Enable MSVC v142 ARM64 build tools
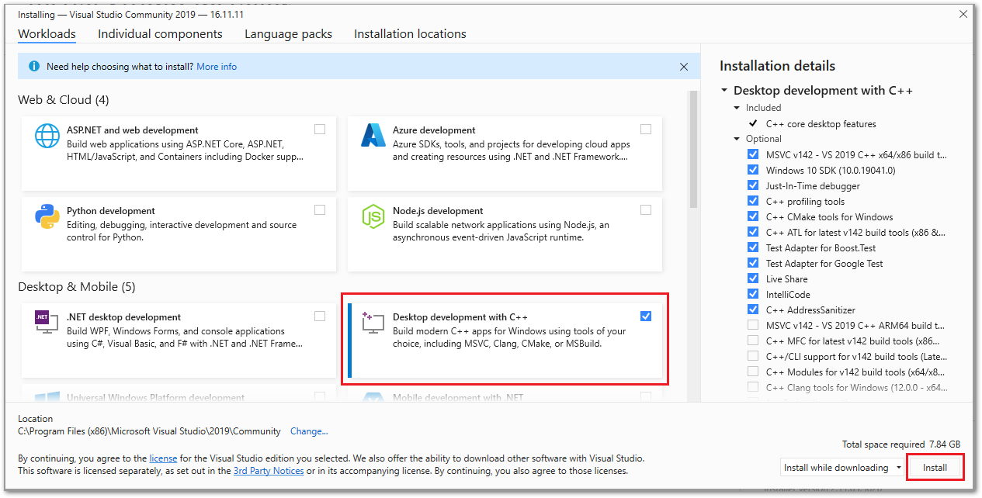The image size is (982, 498). click(752, 325)
